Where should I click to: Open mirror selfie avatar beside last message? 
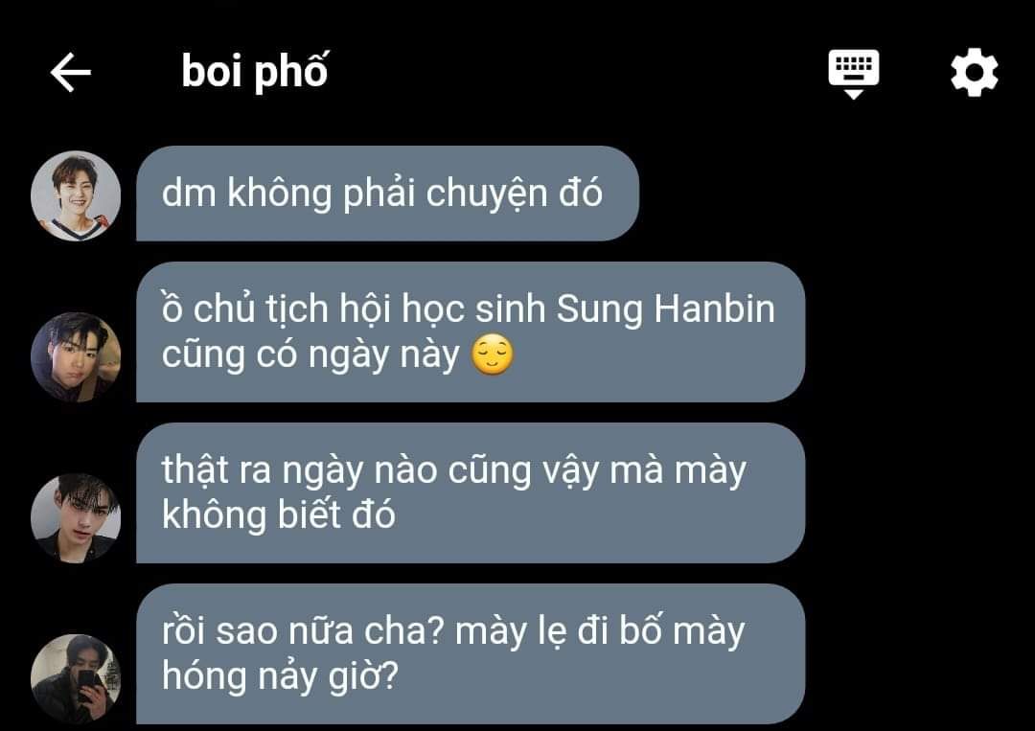(x=76, y=679)
